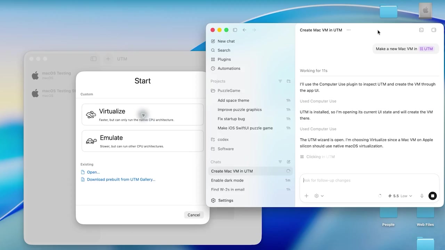Viewport: 445px width, 250px height.
Task: Open the chat title ellipsis menu
Action: [349, 30]
